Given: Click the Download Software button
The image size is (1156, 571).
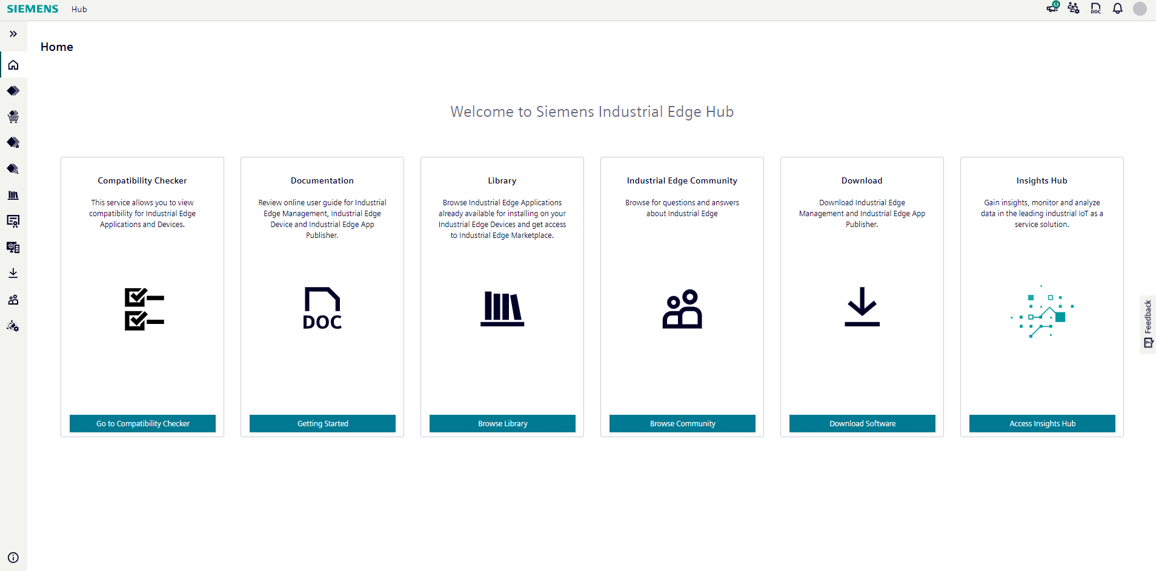Looking at the screenshot, I should pos(862,423).
